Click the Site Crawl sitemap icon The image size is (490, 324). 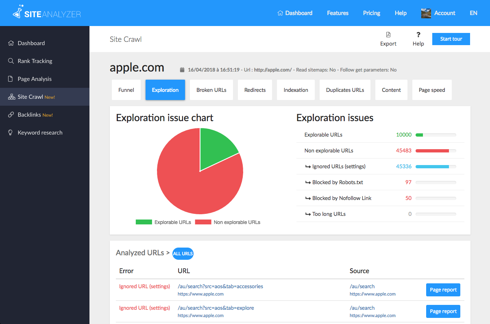click(x=11, y=97)
